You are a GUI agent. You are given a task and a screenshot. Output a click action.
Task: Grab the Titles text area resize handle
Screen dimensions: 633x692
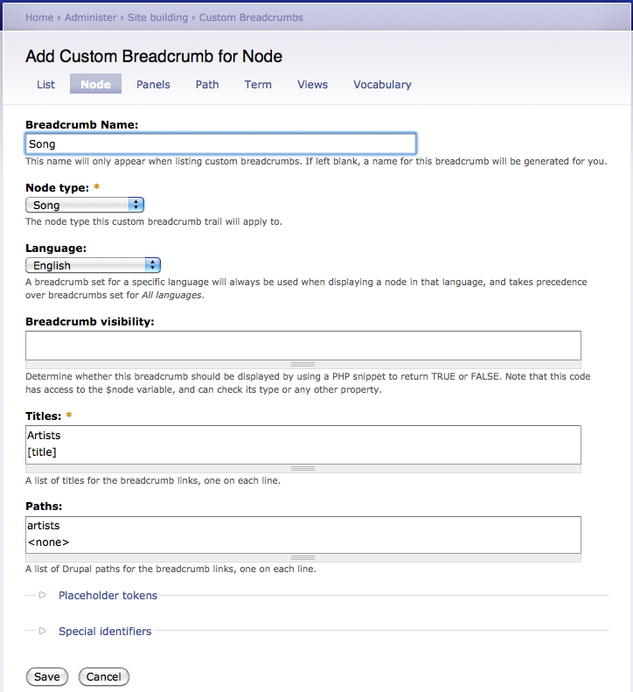303,469
